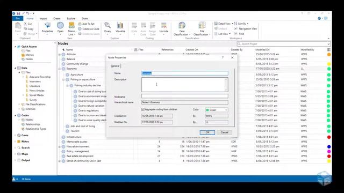
Task: Click the Name field in dialog
Action: tap(185, 73)
